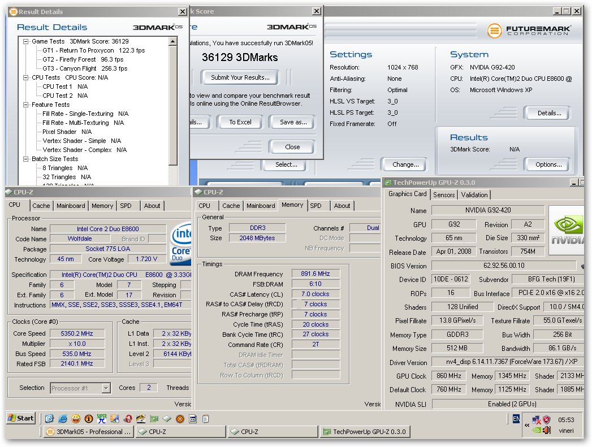Image resolution: width=592 pixels, height=447 pixels.
Task: Click the window-with-code quick launch icon
Action: (x=193, y=419)
